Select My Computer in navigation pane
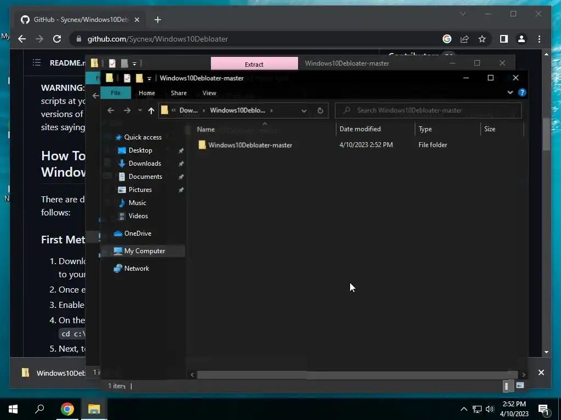 pyautogui.click(x=145, y=250)
